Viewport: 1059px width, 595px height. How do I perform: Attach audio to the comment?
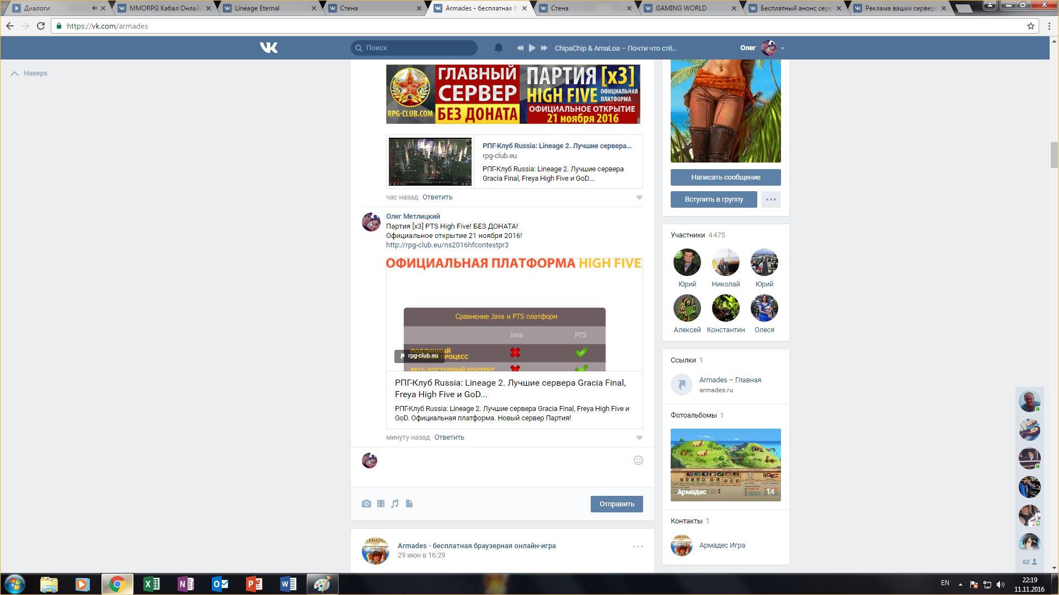coord(395,504)
